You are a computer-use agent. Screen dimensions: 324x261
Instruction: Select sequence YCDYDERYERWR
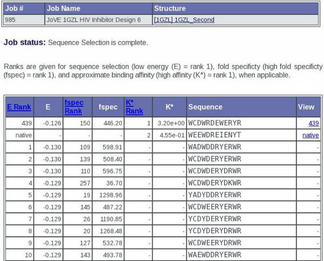tap(214, 219)
